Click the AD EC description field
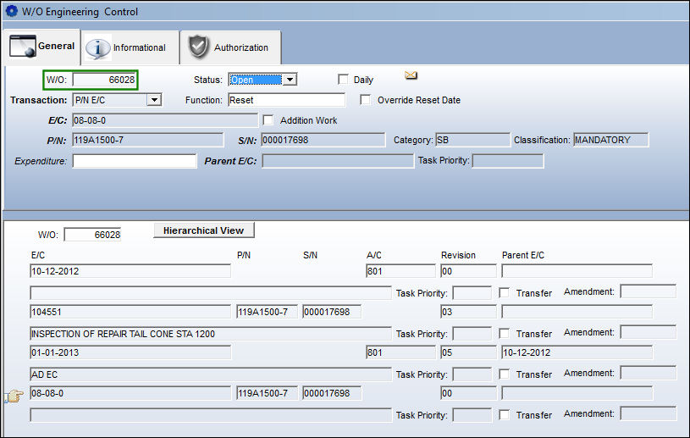This screenshot has width=690, height=438. coord(210,374)
